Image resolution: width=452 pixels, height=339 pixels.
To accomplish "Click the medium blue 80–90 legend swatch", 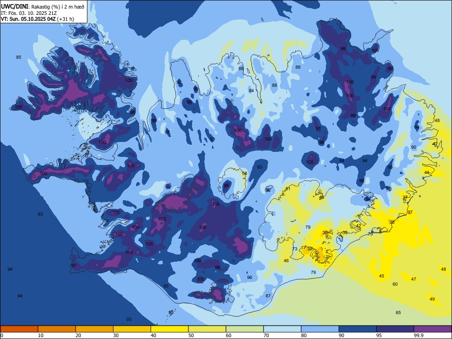I will (x=320, y=329).
